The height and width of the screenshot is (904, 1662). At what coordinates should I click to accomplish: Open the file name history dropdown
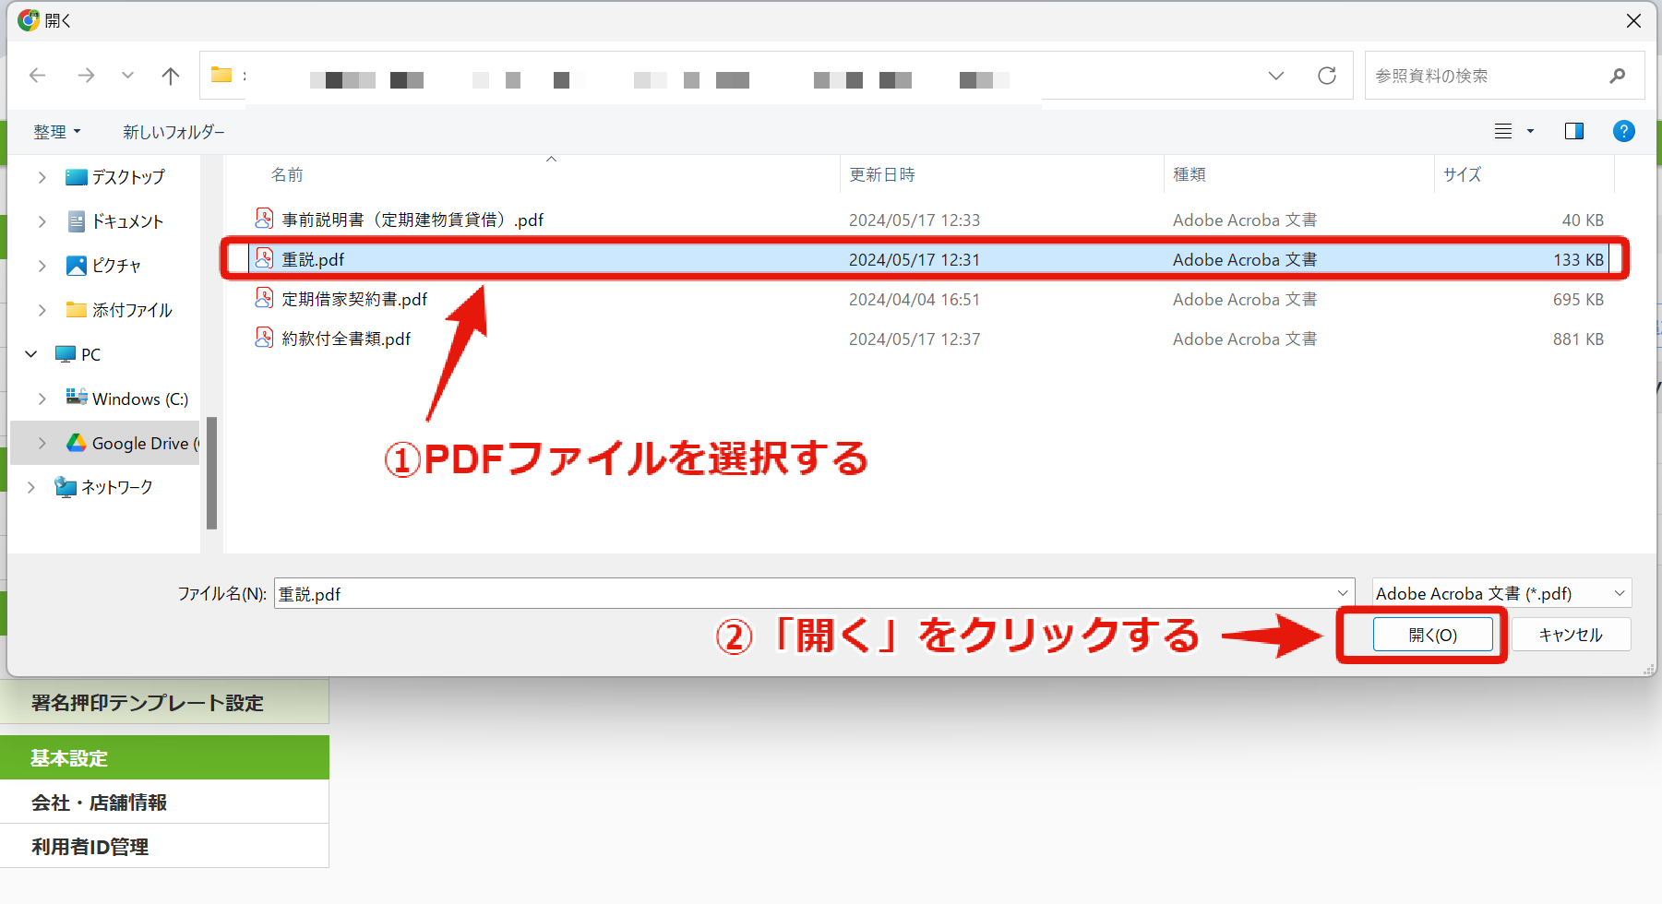click(1343, 593)
